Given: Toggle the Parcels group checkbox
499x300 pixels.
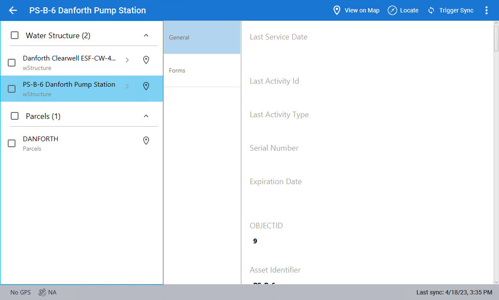Looking at the screenshot, I should pos(15,116).
